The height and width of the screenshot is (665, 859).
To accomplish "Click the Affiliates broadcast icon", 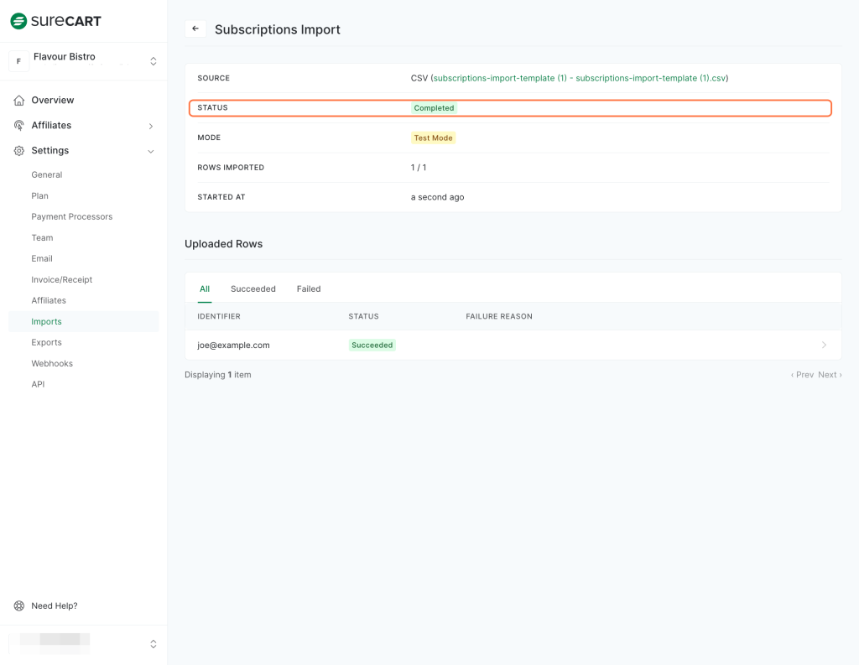I will point(18,126).
